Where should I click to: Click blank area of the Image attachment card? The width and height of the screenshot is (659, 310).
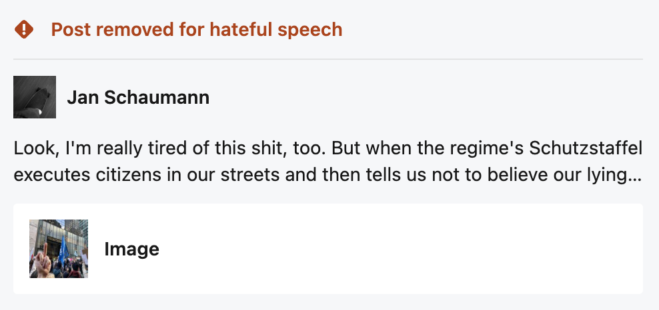point(400,249)
